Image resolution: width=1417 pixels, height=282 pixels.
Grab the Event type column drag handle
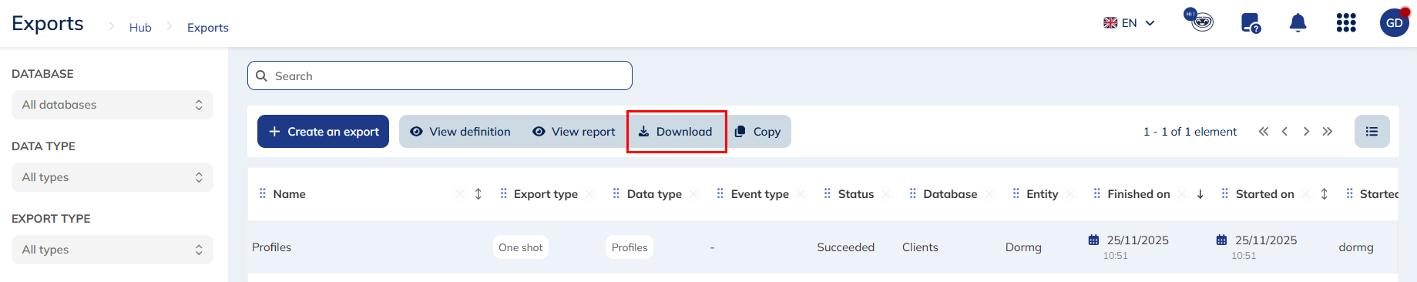pyautogui.click(x=720, y=194)
